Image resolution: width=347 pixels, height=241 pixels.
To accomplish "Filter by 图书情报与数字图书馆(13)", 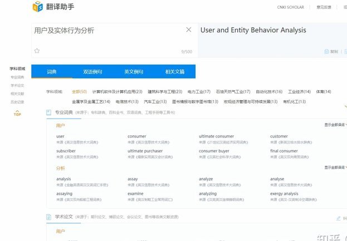I will [x=195, y=102].
